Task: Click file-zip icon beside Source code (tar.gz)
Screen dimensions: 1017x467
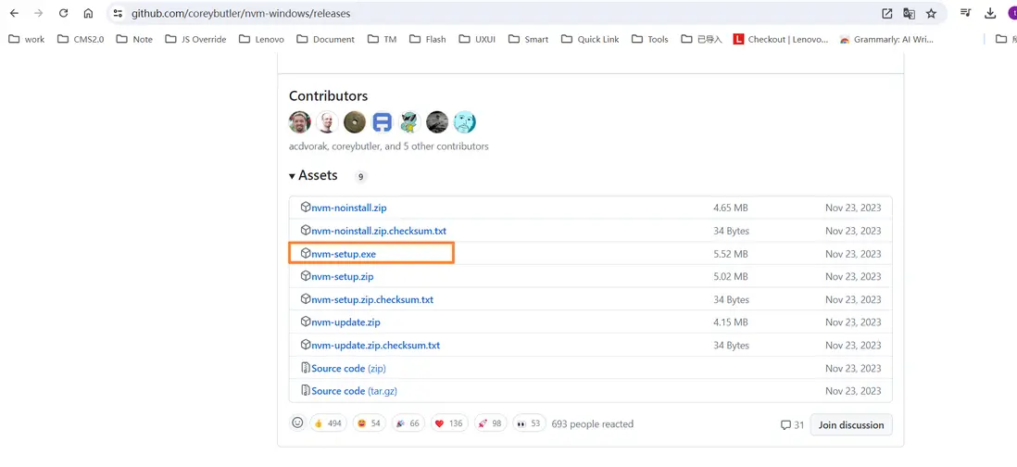Action: (306, 390)
